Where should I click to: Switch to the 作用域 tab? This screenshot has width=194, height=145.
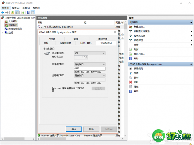coord(52,39)
